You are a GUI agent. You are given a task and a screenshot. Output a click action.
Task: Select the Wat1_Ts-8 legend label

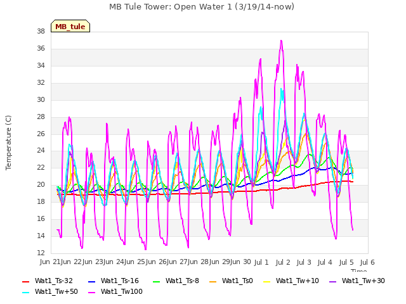(x=182, y=281)
